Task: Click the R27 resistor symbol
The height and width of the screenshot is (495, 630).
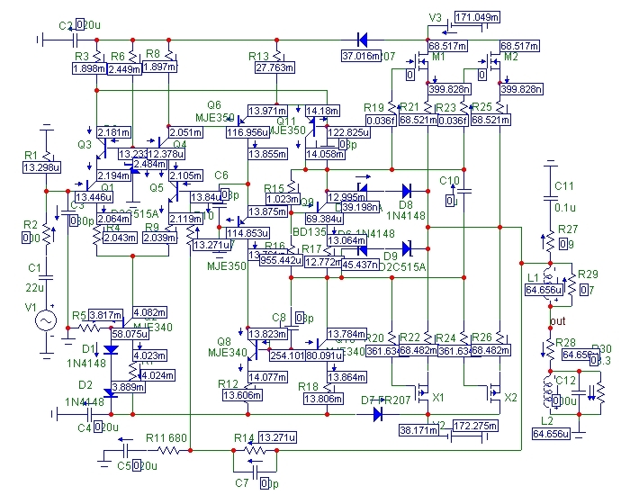Action: [550, 243]
